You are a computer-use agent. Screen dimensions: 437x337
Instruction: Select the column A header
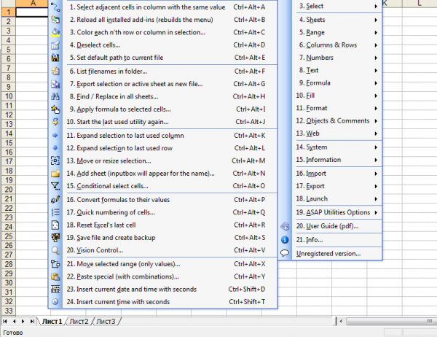click(x=33, y=3)
